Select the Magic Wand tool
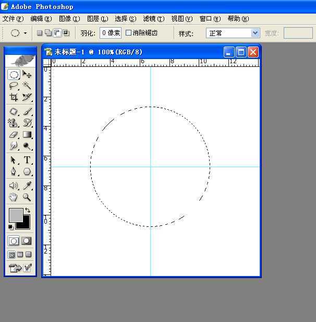 [x=27, y=86]
